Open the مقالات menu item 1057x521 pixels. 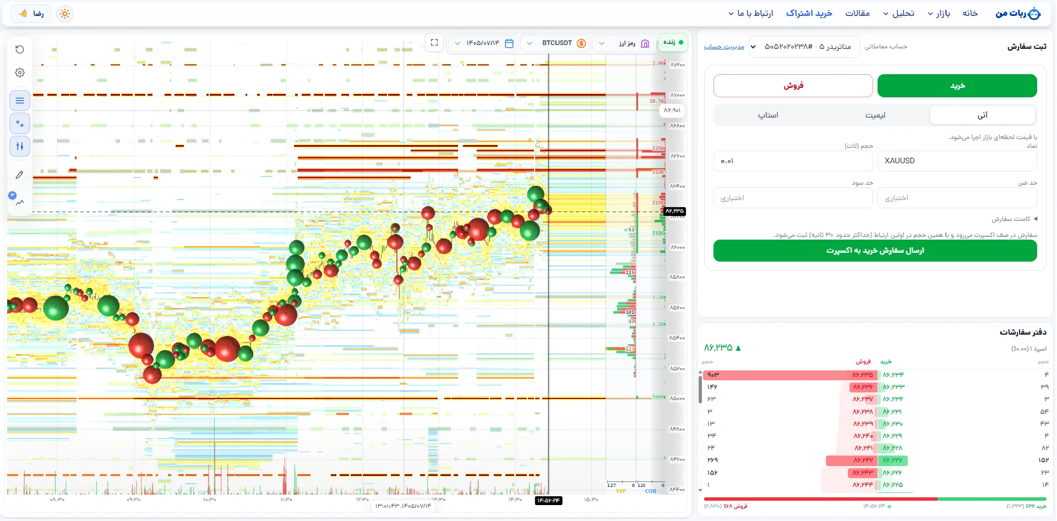coord(857,13)
